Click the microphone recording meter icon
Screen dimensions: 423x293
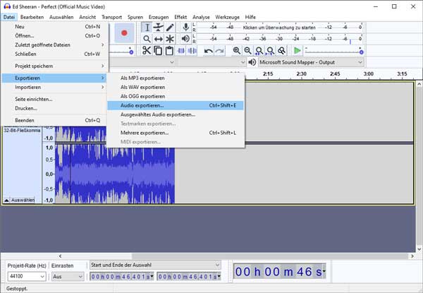(185, 27)
